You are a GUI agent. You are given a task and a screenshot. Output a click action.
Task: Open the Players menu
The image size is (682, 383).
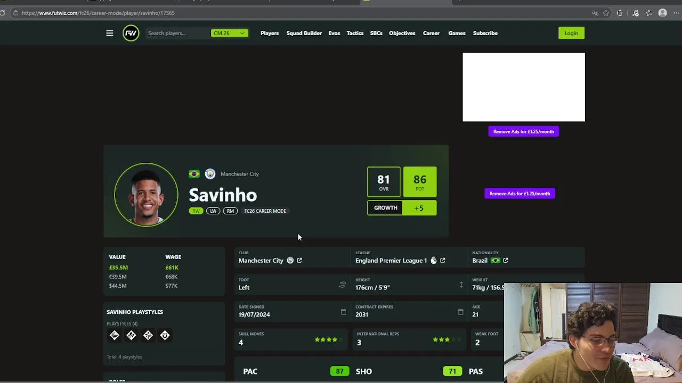pyautogui.click(x=270, y=33)
